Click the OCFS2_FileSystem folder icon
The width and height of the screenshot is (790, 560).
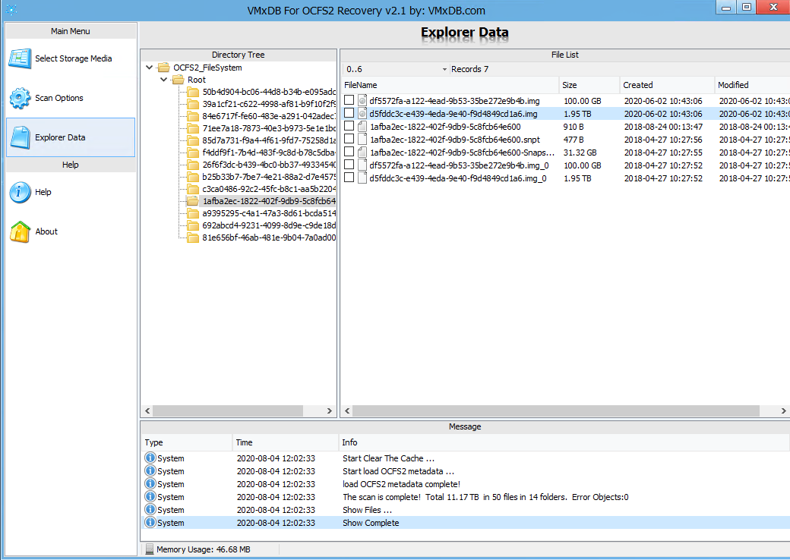[163, 68]
